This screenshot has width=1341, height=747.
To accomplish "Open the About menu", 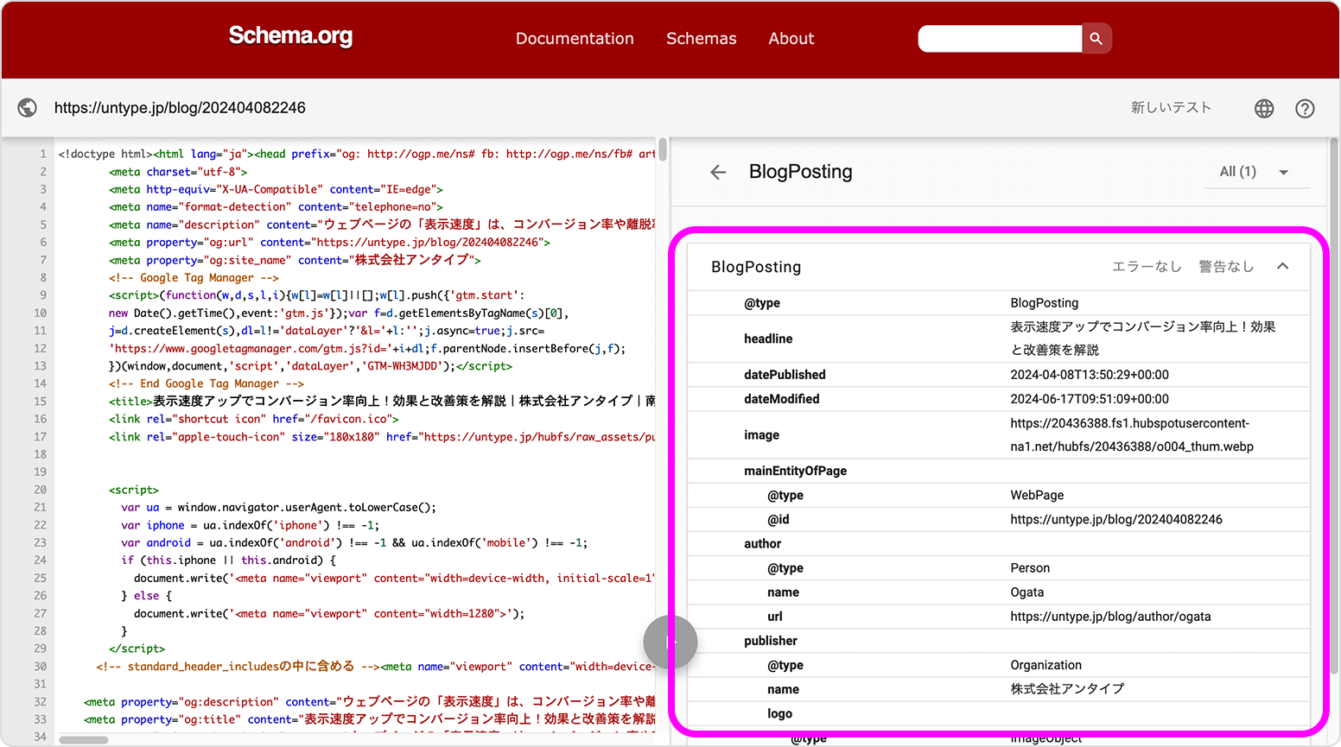I will 791,39.
